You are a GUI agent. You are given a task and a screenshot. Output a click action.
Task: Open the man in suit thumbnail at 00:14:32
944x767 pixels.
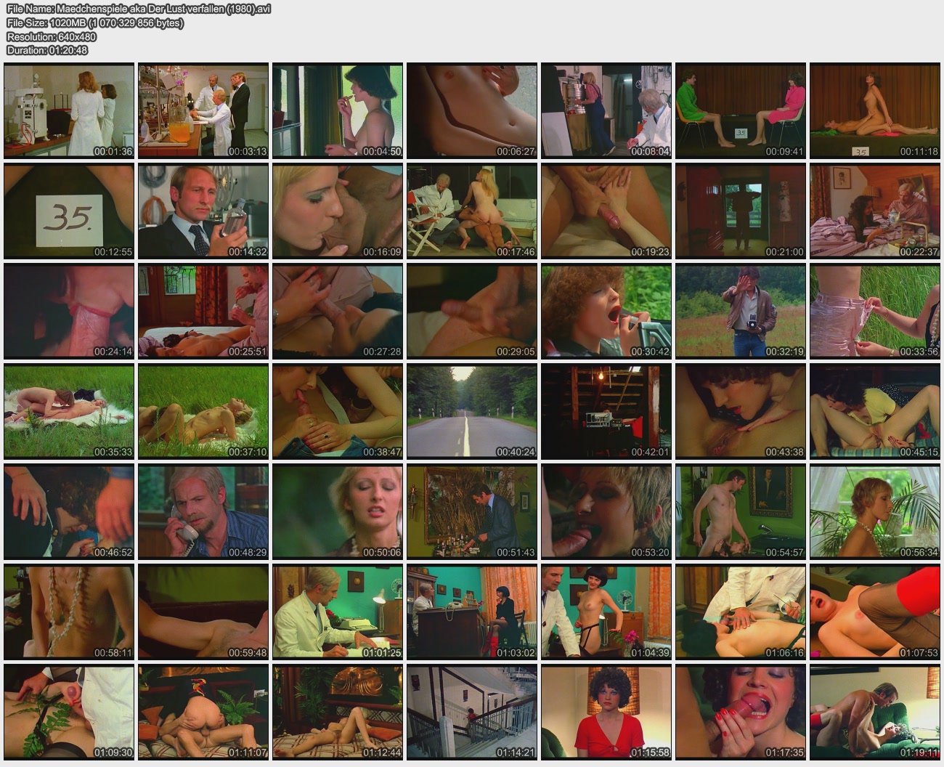point(203,211)
